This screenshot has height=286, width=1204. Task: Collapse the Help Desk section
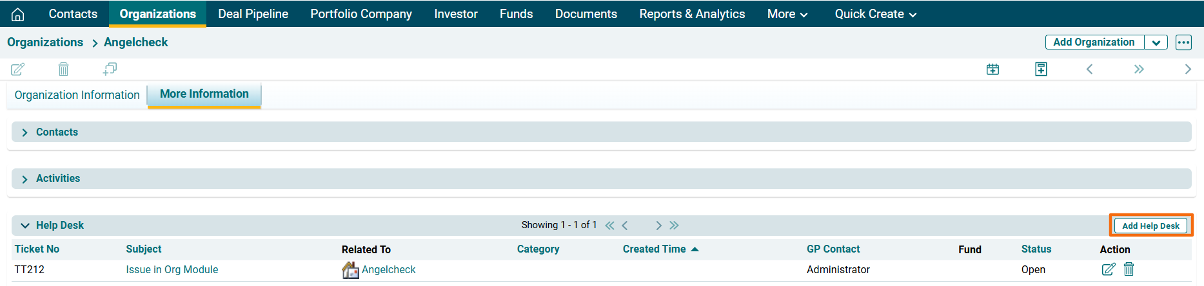pyautogui.click(x=25, y=226)
